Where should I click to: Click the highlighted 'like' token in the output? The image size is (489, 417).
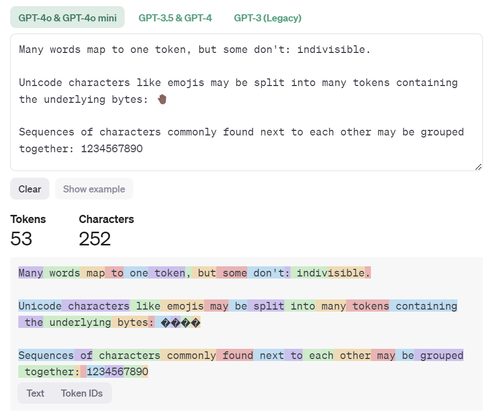pyautogui.click(x=145, y=306)
